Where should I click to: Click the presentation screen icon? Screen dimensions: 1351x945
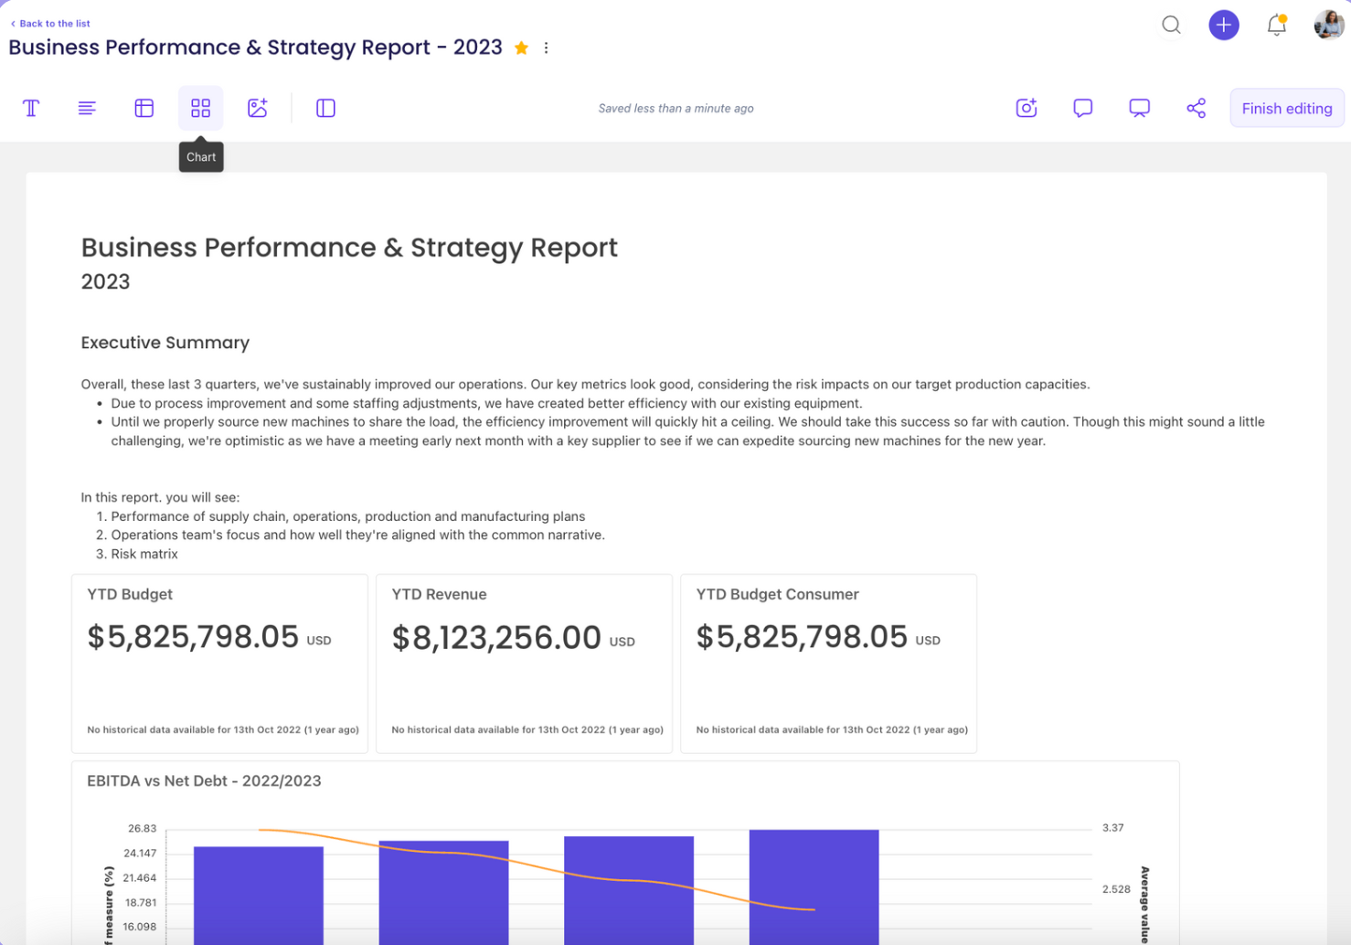(x=1139, y=108)
